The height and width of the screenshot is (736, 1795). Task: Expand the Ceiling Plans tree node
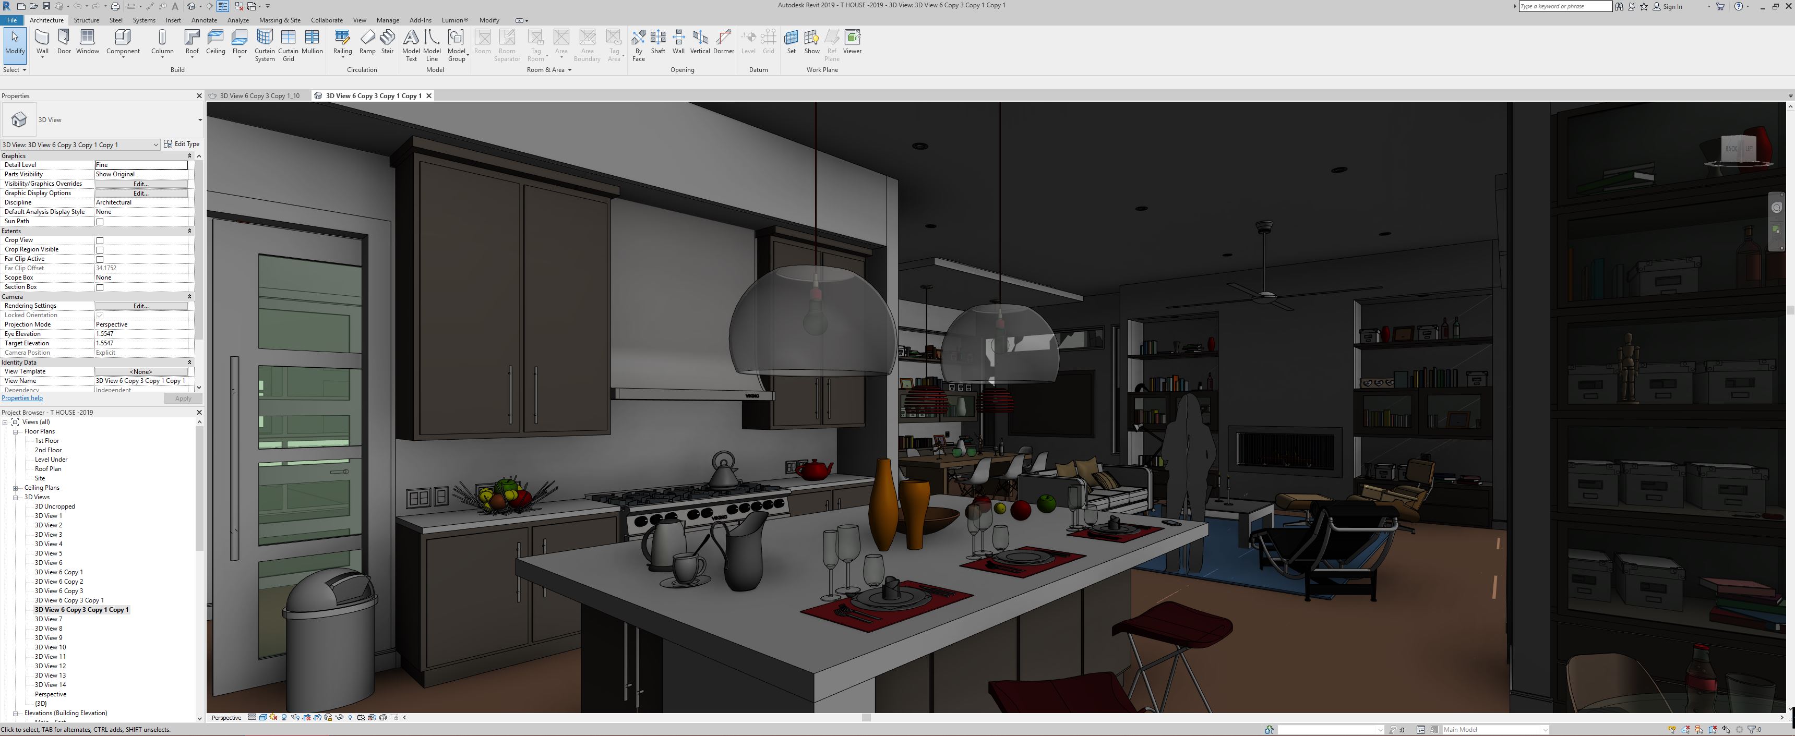15,487
